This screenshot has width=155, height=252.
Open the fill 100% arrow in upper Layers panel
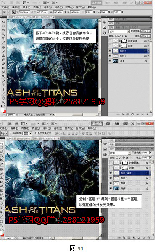tap(150, 36)
